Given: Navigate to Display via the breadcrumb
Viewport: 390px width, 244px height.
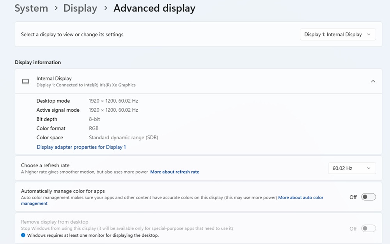Looking at the screenshot, I should [x=80, y=8].
